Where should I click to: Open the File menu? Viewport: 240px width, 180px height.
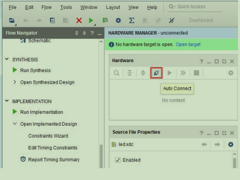12,7
